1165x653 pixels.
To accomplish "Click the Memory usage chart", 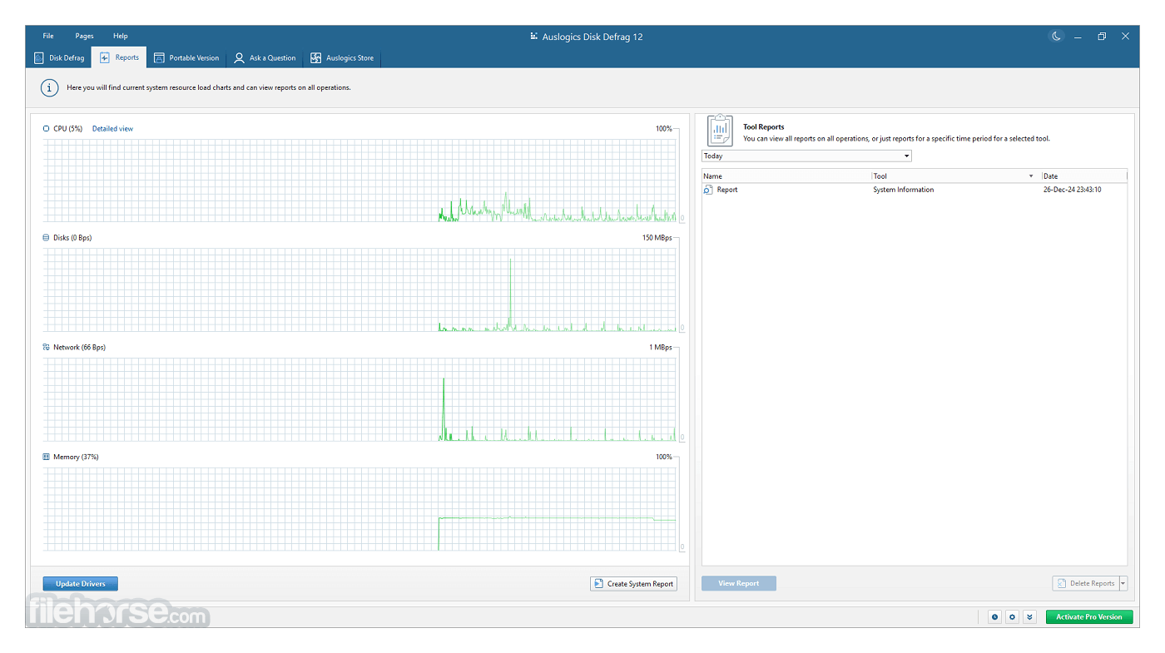I will [360, 509].
